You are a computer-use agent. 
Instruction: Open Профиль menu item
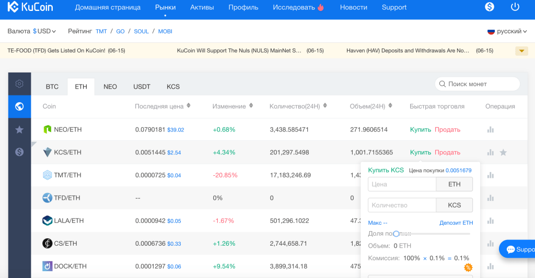point(243,7)
